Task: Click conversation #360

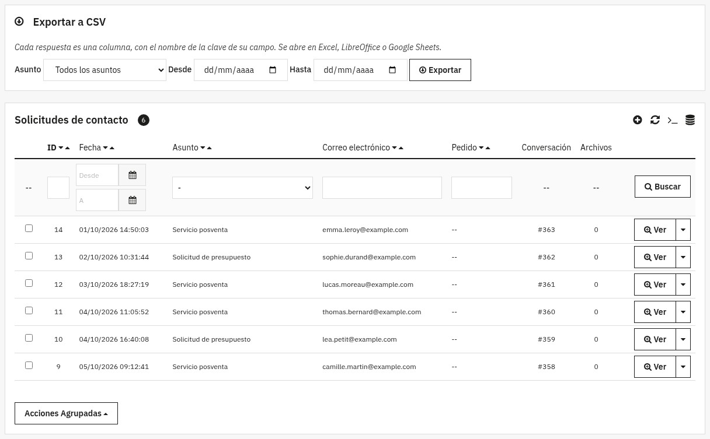Action: point(547,312)
